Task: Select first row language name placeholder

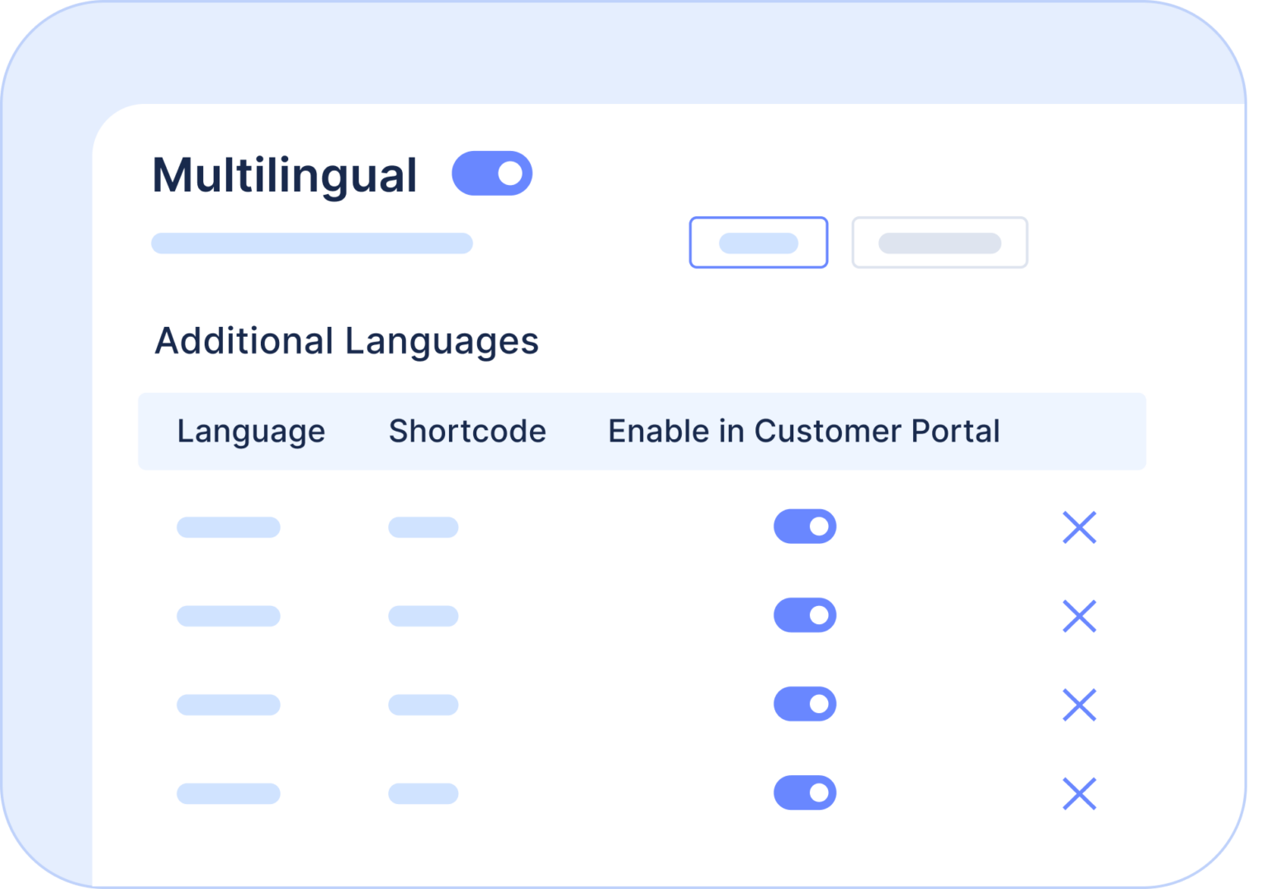Action: (229, 527)
